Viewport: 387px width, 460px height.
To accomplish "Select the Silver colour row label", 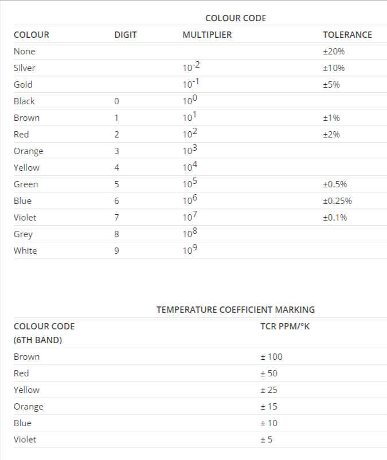I will (x=25, y=68).
